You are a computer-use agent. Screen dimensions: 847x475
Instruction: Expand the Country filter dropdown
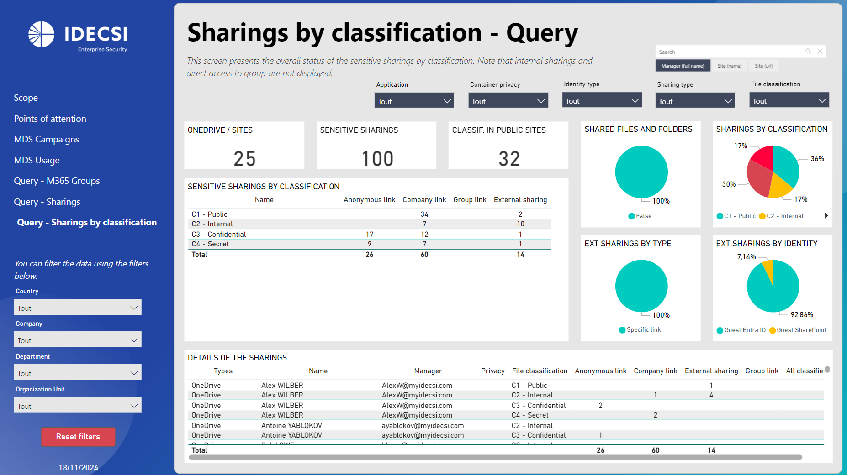pyautogui.click(x=78, y=308)
